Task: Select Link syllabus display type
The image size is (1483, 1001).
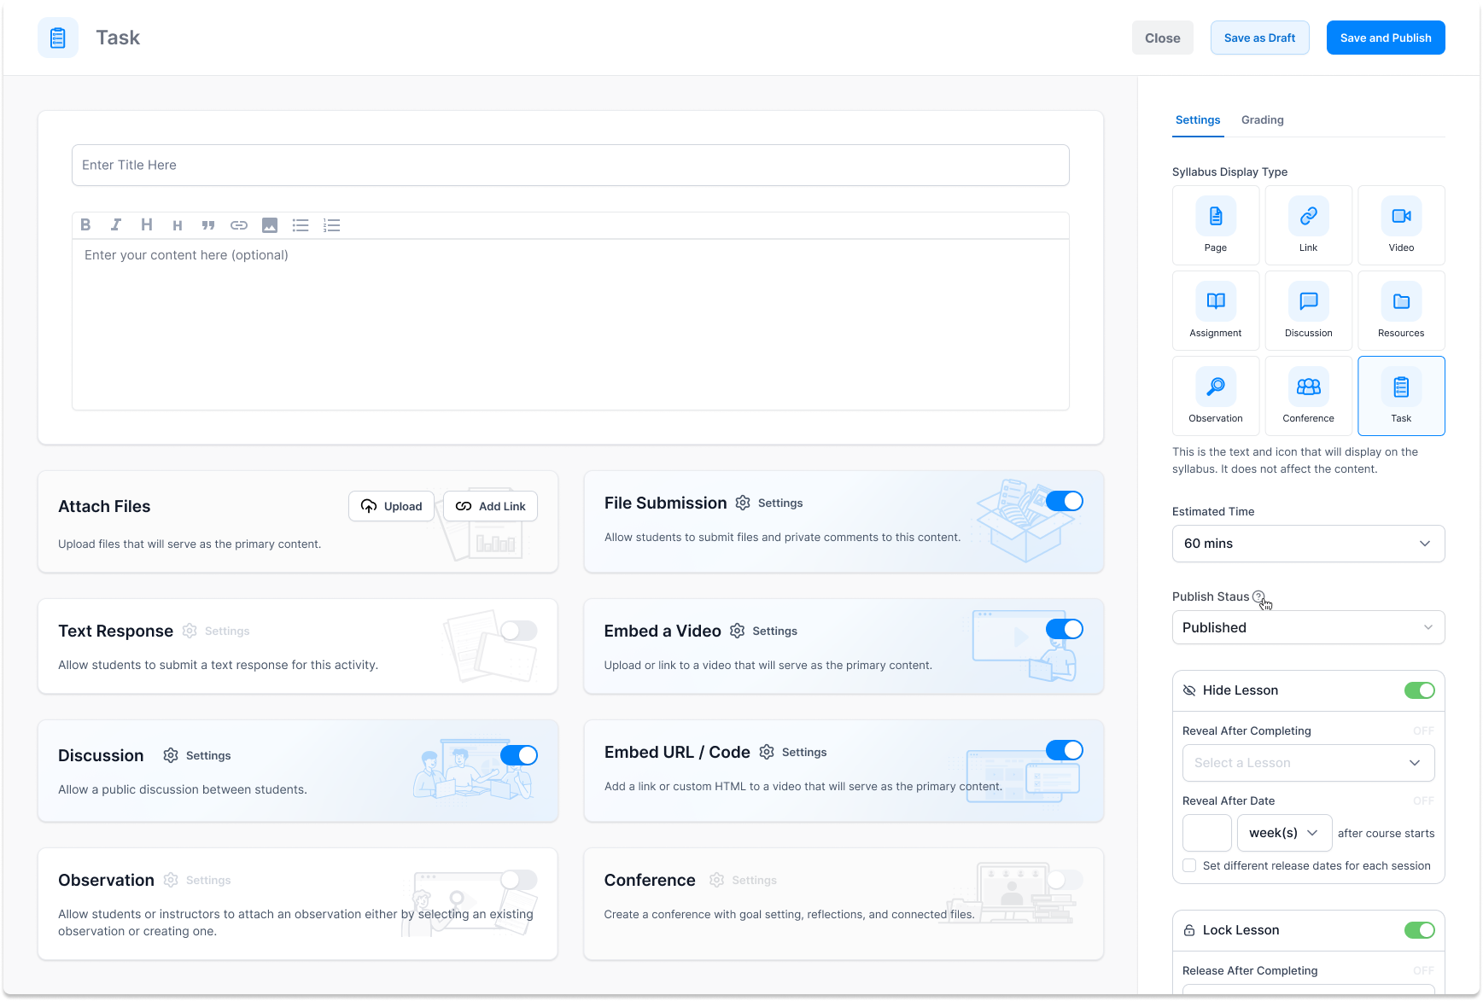Action: (x=1308, y=225)
